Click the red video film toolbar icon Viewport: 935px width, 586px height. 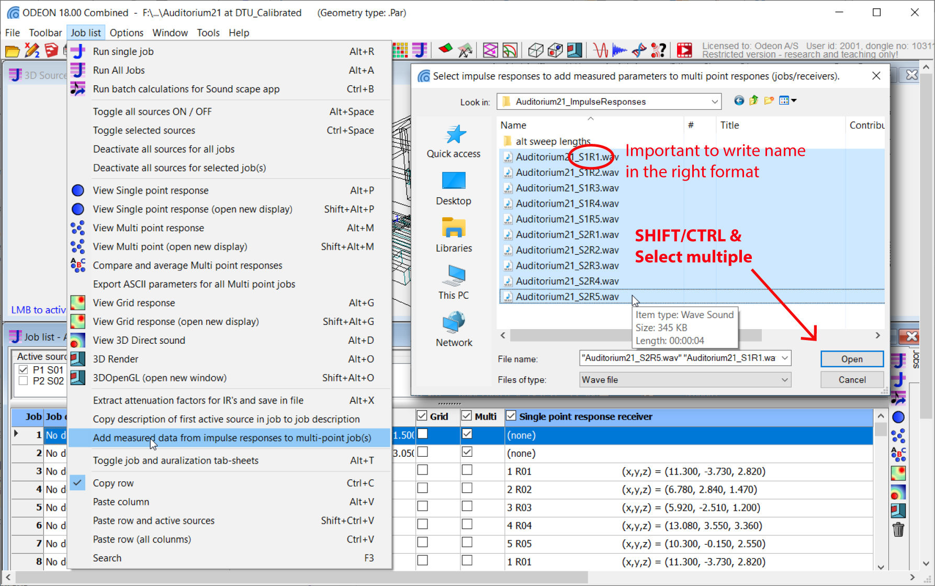684,50
